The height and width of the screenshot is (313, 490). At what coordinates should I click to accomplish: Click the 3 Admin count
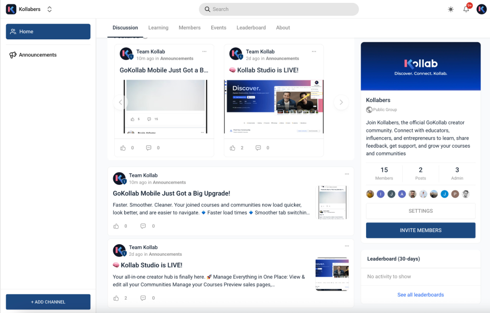point(457,174)
